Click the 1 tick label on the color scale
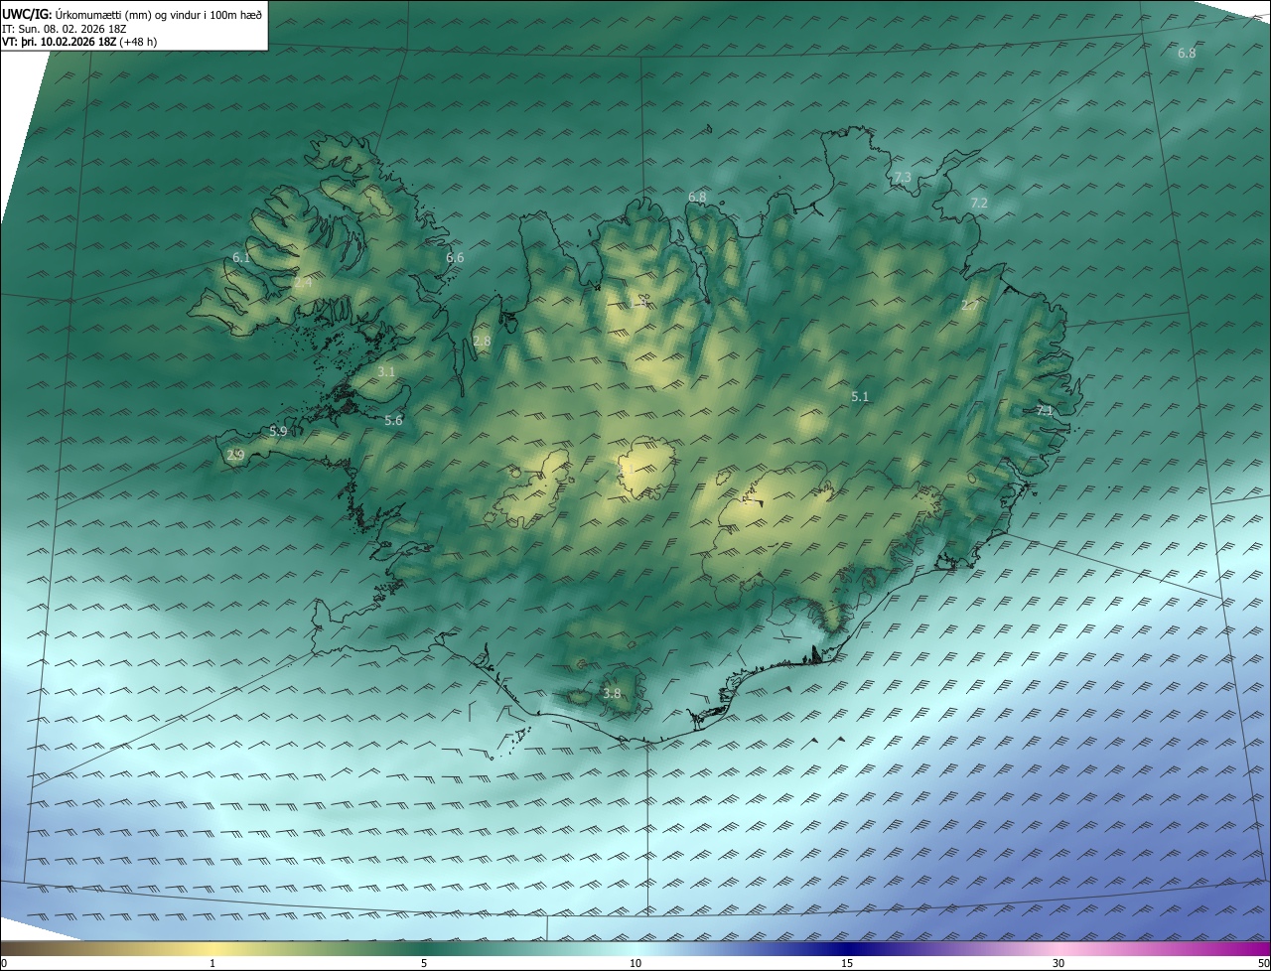Viewport: 1271px width, 971px height. click(212, 963)
